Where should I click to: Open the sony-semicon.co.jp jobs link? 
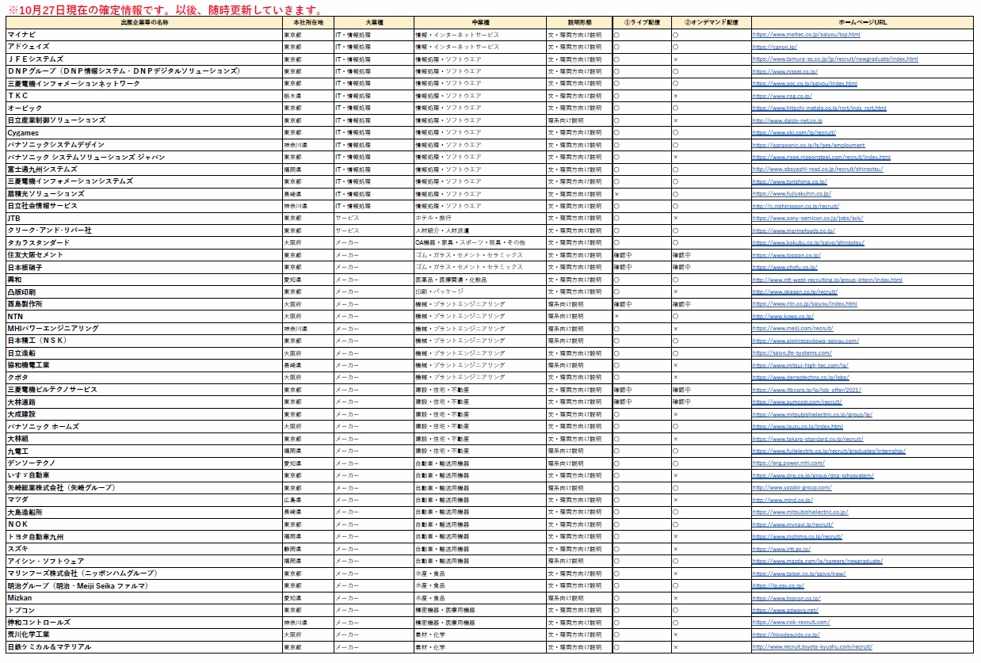point(807,219)
